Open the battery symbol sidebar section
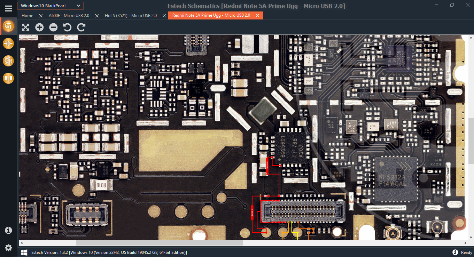Viewport: 474px width, 257px height. [8, 43]
